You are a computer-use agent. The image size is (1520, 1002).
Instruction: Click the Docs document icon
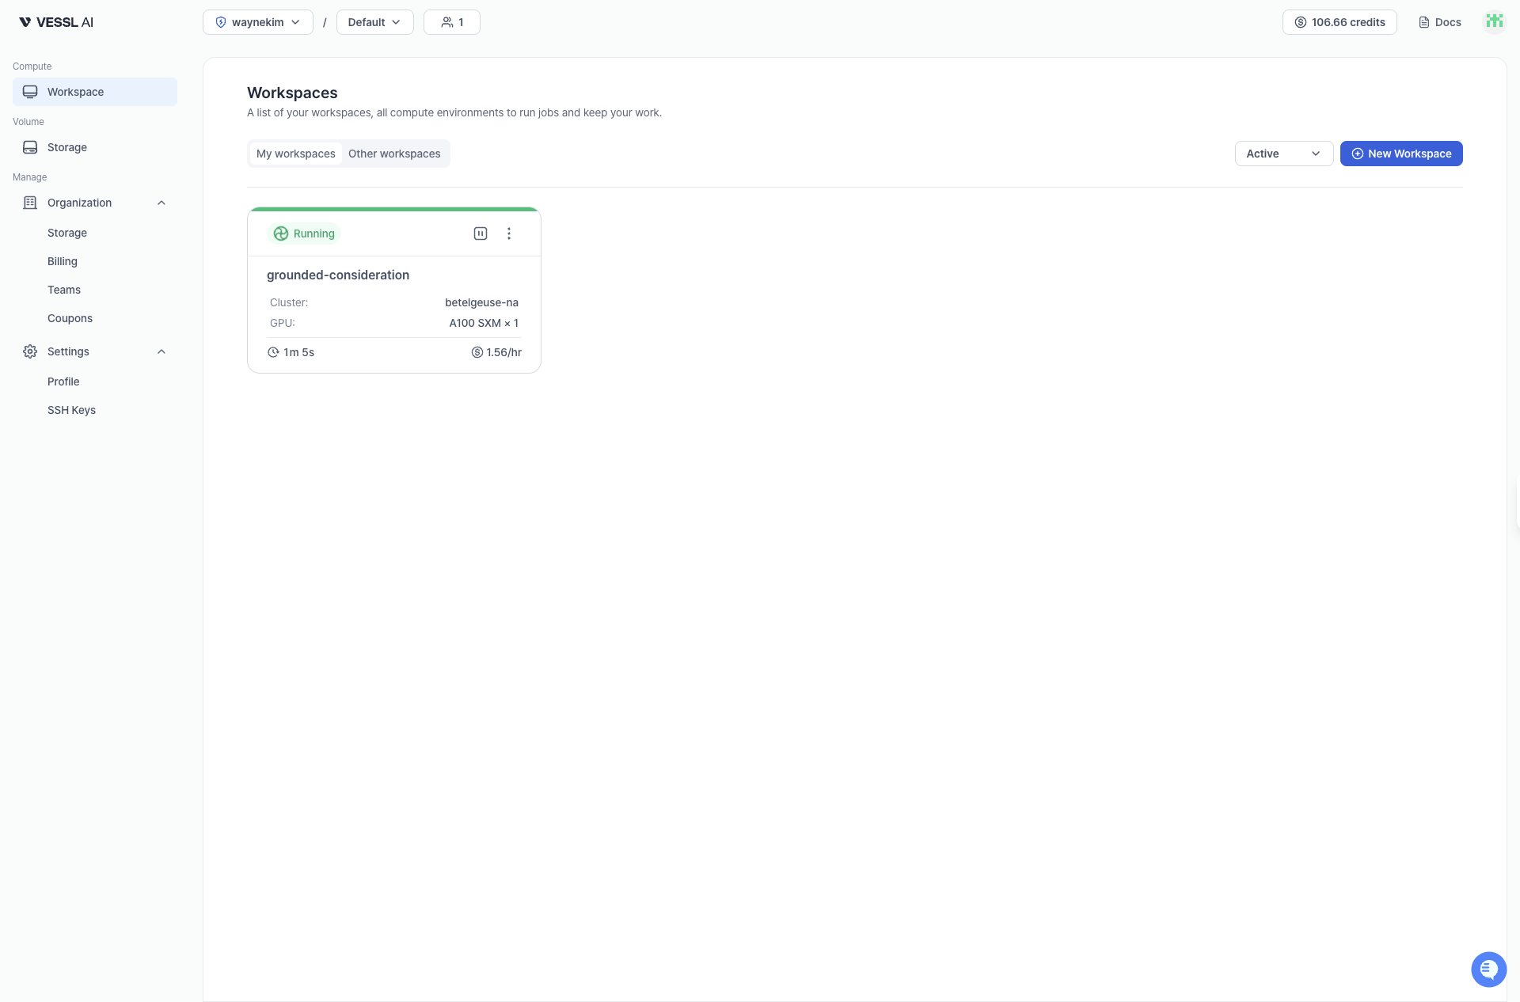(1423, 22)
